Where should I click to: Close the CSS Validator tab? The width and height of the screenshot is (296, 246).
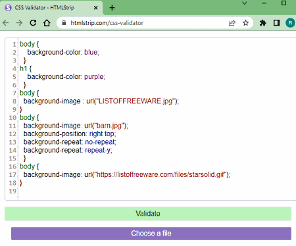click(95, 8)
